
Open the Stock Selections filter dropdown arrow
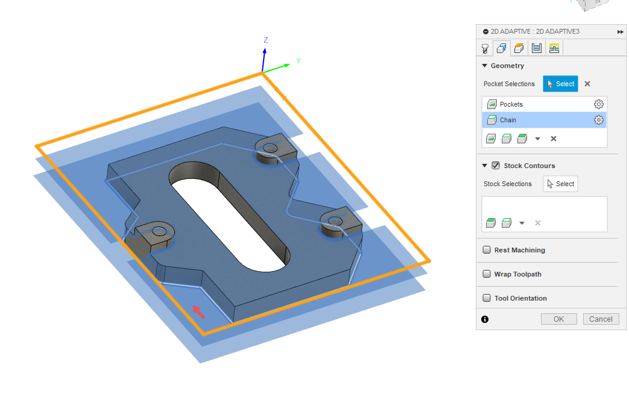(521, 222)
